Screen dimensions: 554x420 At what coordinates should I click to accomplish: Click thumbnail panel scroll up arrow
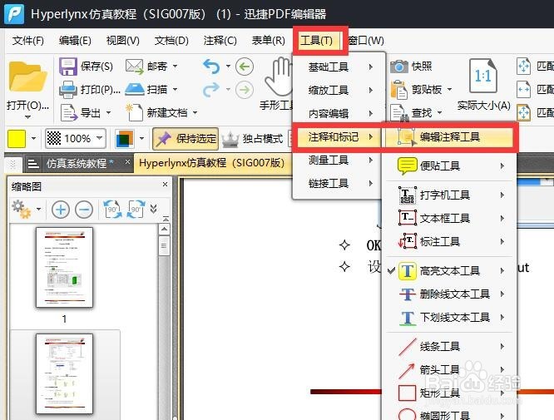pyautogui.click(x=165, y=230)
